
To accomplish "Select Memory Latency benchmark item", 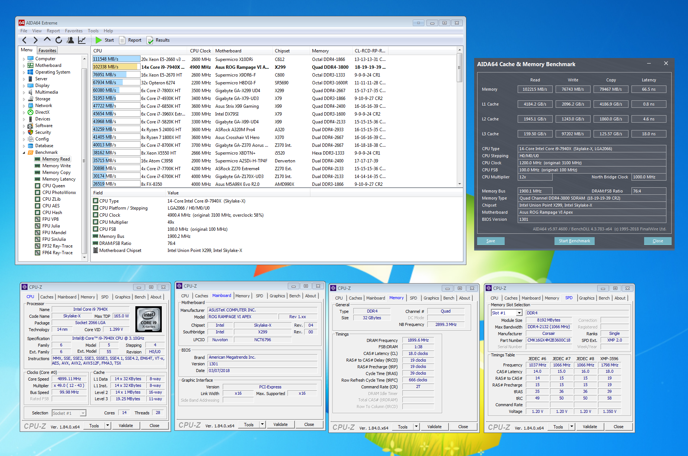I will click(59, 179).
